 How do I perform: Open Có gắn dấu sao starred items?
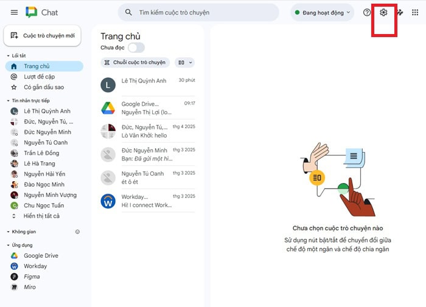coord(44,87)
